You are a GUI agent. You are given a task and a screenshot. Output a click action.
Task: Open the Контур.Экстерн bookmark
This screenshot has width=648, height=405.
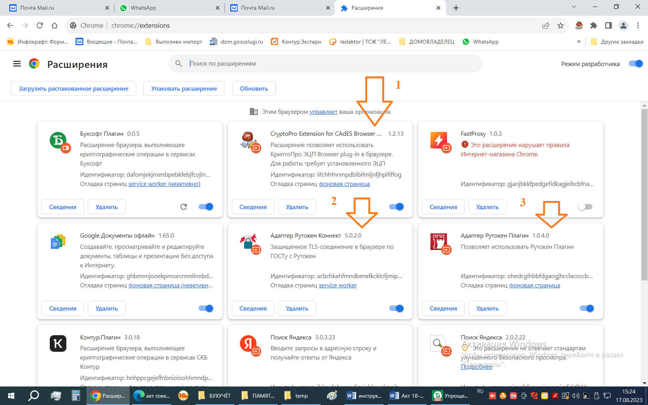pyautogui.click(x=296, y=42)
